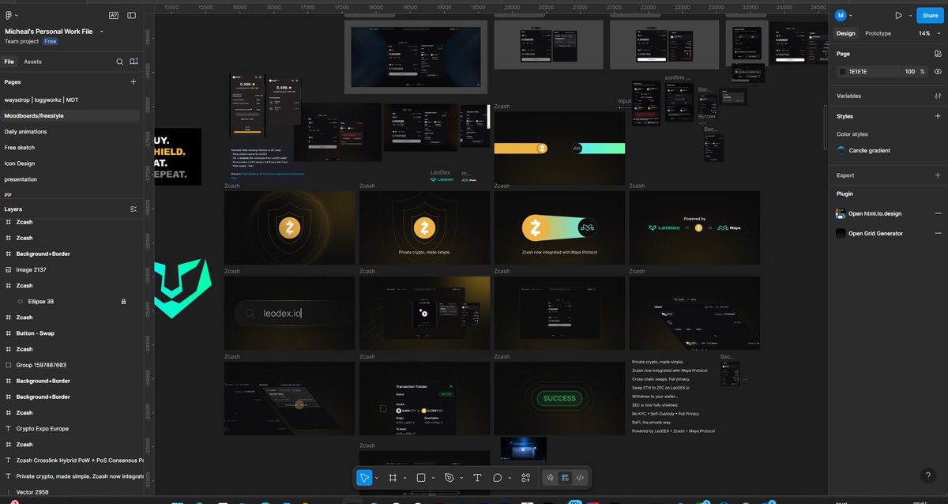Open the Icon Design page
This screenshot has width=948, height=504.
tap(20, 164)
